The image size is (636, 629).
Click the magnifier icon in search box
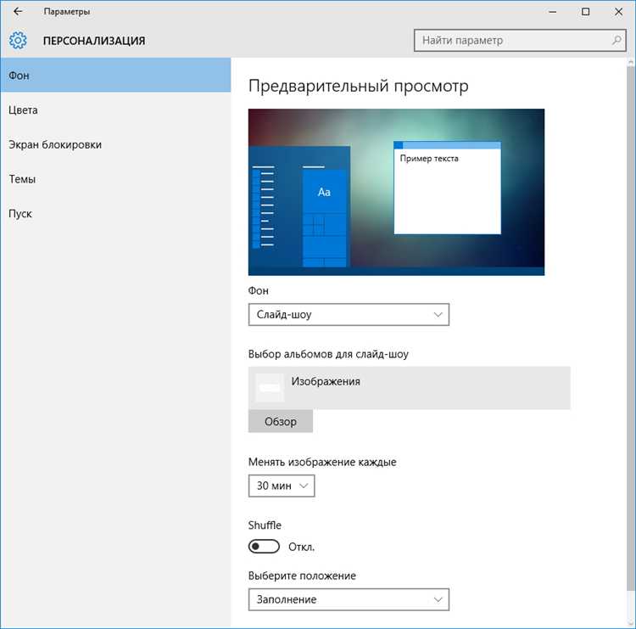pos(616,40)
